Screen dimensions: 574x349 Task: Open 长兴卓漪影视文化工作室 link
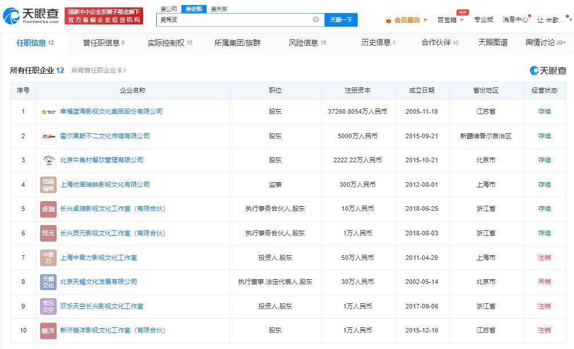tap(113, 208)
